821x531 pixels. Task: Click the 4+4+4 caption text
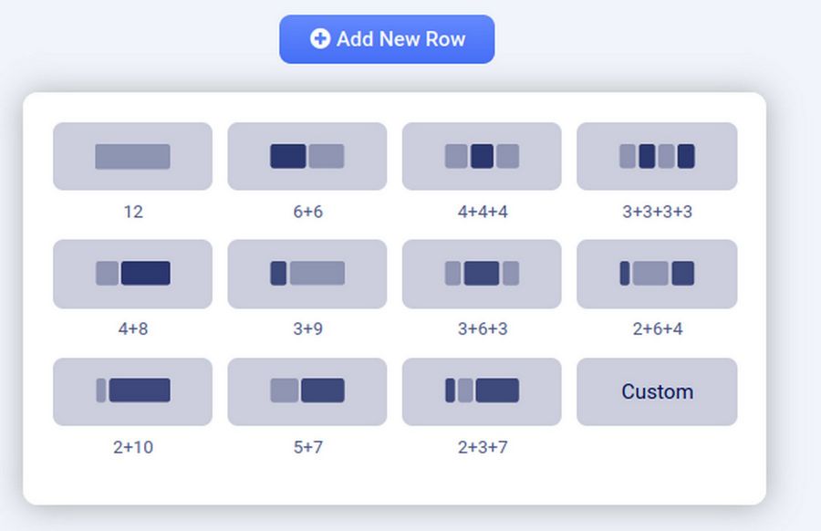click(x=482, y=212)
